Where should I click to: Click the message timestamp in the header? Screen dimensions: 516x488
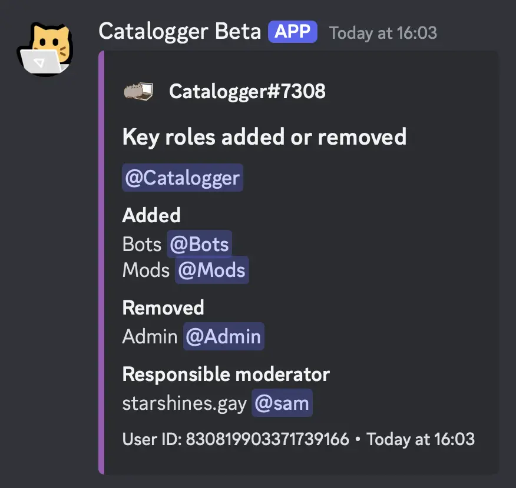pos(383,32)
